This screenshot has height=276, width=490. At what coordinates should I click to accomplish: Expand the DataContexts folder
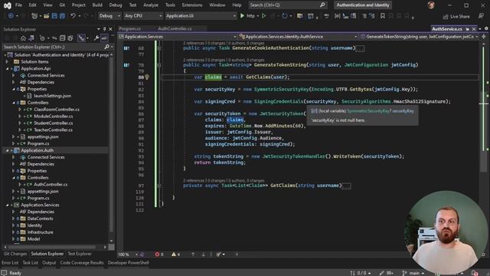point(14,219)
